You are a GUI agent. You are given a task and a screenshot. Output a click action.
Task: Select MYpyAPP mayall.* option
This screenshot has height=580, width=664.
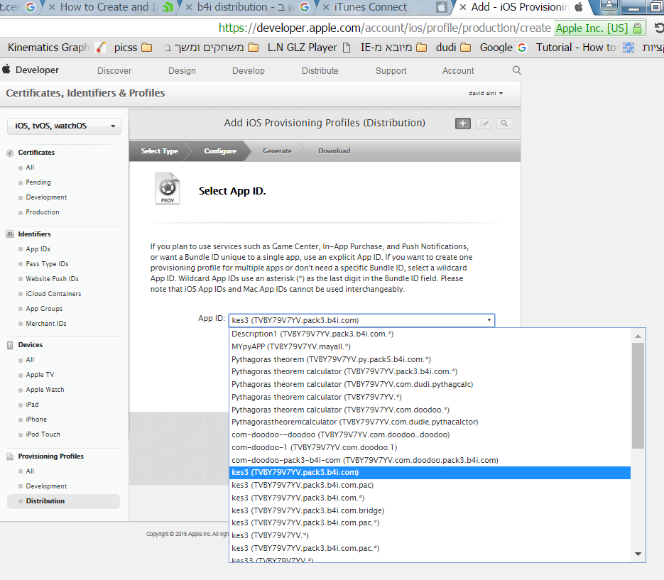tap(430, 346)
